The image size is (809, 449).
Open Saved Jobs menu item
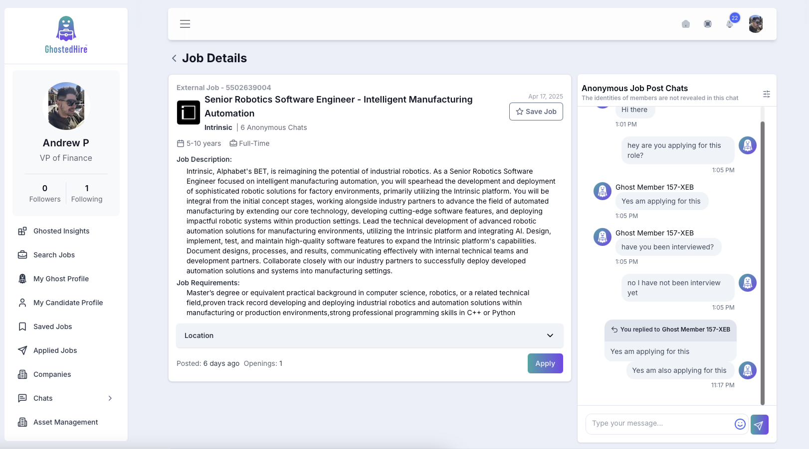[66, 327]
